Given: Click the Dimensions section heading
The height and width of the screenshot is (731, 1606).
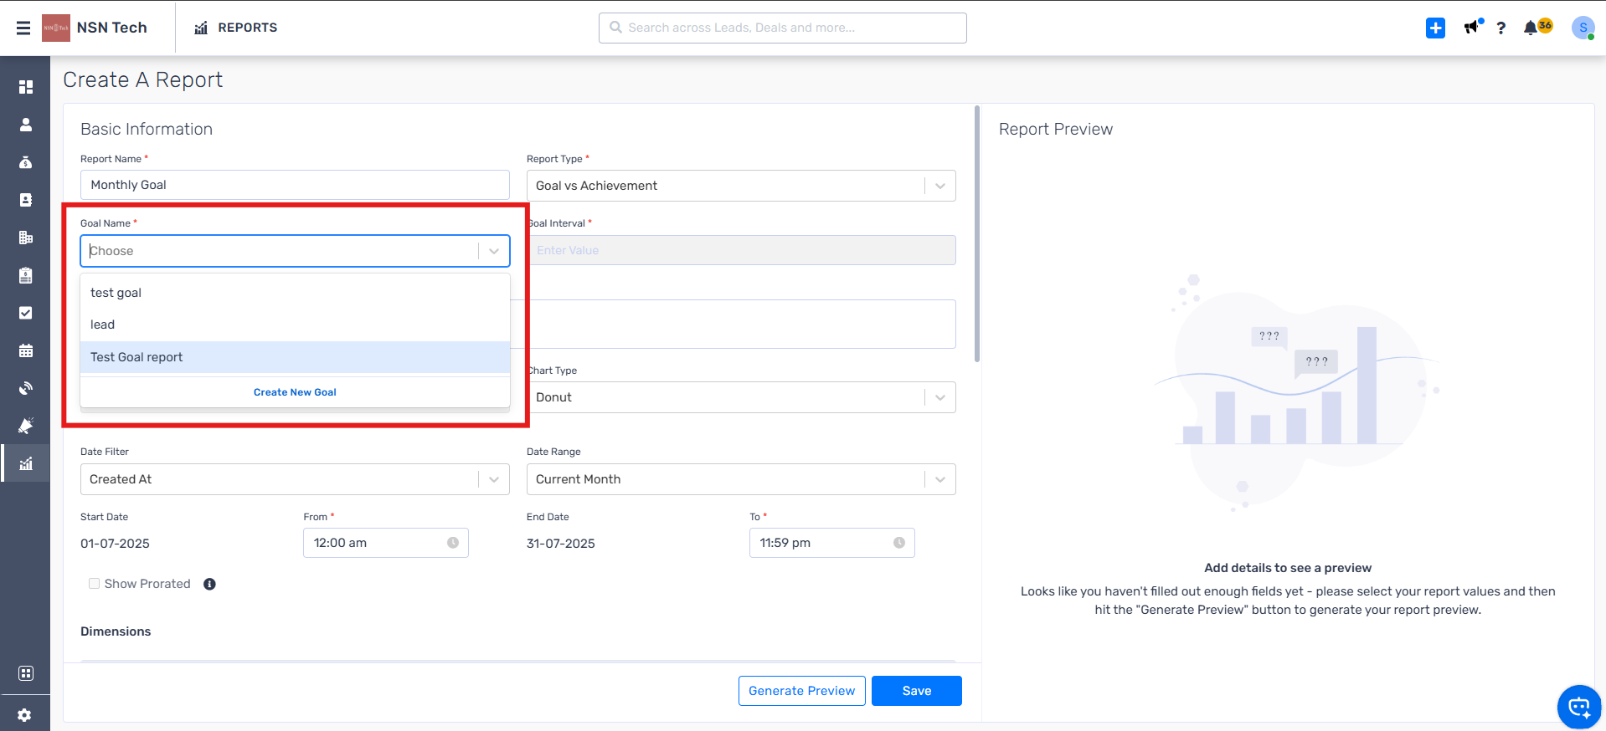Looking at the screenshot, I should click(x=116, y=631).
